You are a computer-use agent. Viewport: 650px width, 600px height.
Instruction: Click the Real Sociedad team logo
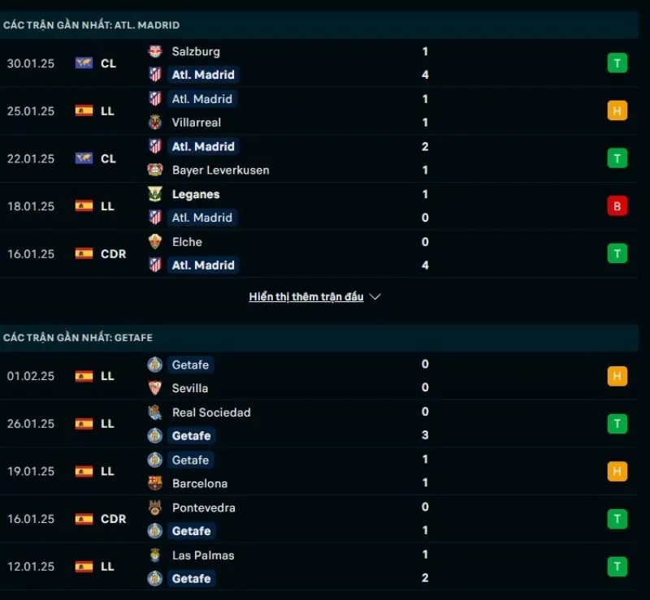[x=155, y=412]
